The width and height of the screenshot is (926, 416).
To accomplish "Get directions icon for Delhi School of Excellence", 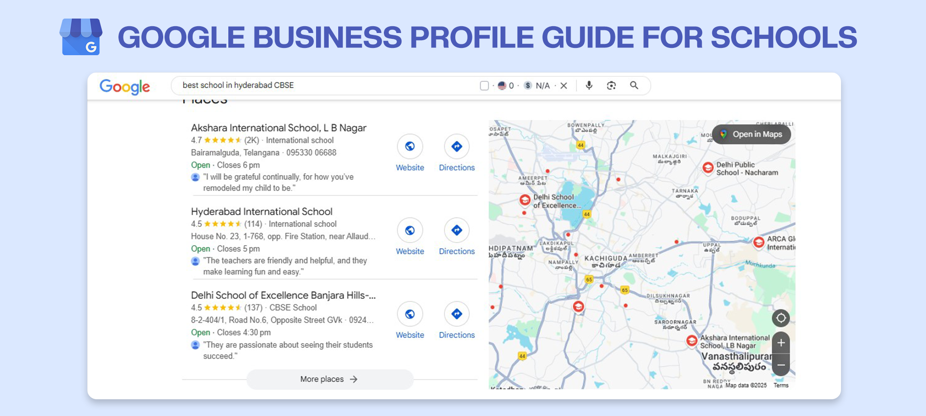I will [457, 314].
